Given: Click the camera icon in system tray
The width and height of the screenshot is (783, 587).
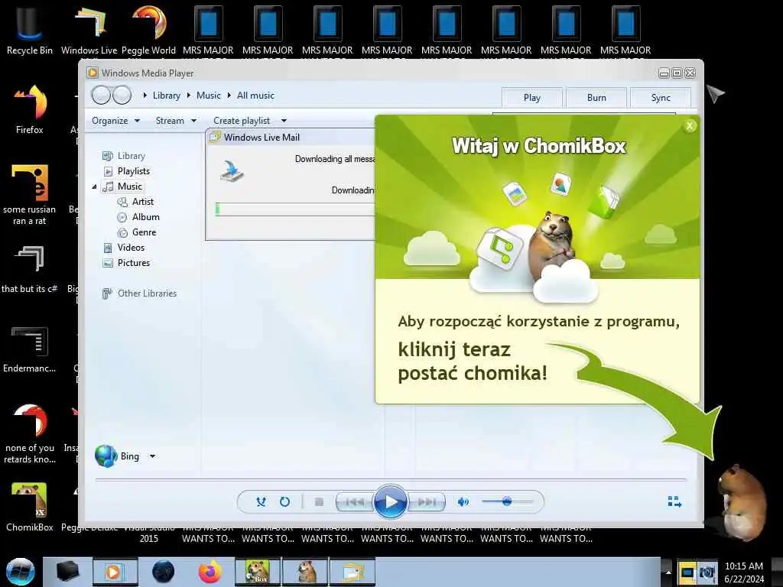Looking at the screenshot, I should point(707,572).
